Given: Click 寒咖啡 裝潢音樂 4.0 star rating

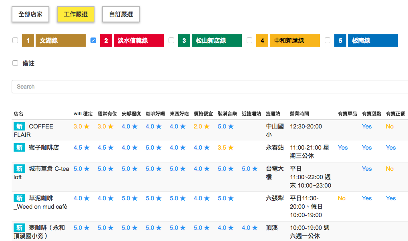Looking at the screenshot, I should (225, 228).
